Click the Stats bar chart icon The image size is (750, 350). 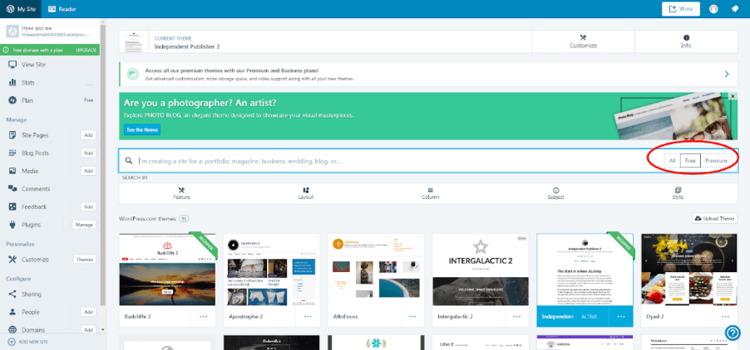[13, 82]
